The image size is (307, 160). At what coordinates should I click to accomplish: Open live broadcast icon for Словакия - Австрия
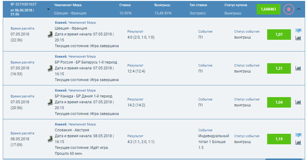(298, 135)
